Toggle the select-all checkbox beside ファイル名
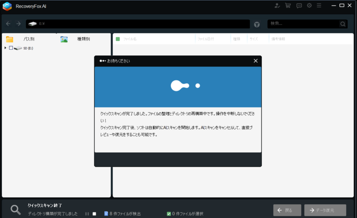 click(118, 39)
